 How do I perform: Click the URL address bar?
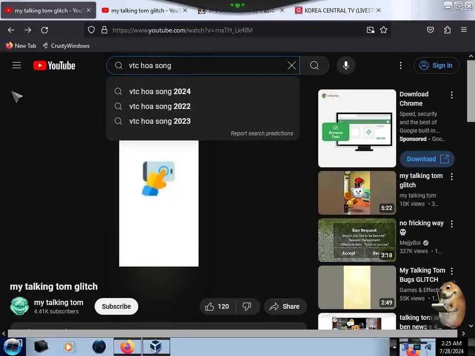[x=236, y=30]
